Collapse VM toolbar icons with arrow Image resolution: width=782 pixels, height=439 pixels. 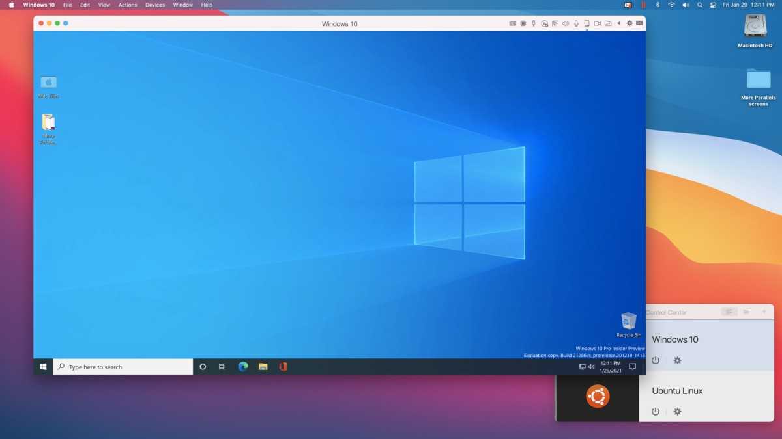618,23
